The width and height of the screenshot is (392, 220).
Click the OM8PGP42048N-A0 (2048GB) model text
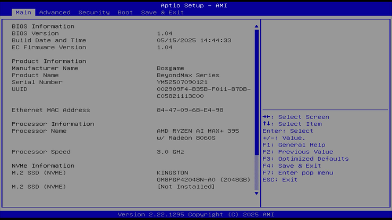point(203,180)
